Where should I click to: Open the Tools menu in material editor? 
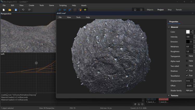pos(78,17)
